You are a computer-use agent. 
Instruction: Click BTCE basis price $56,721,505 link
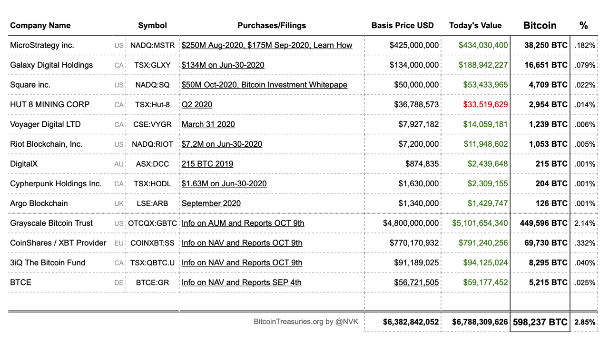click(x=416, y=282)
